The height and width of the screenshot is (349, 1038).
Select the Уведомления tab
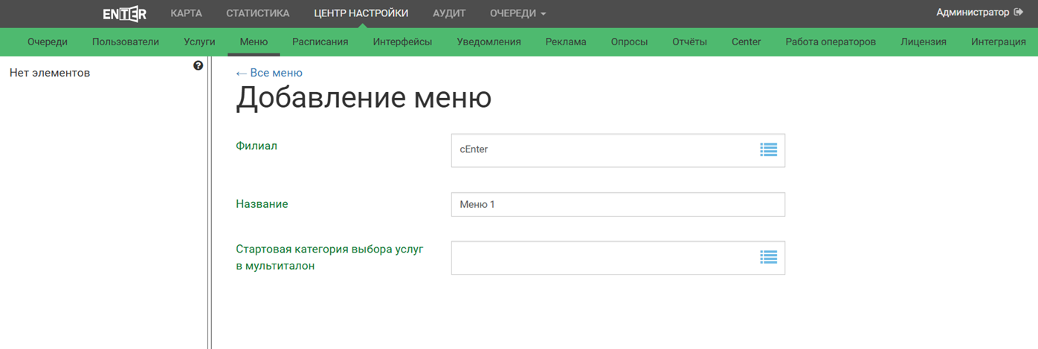tap(489, 42)
